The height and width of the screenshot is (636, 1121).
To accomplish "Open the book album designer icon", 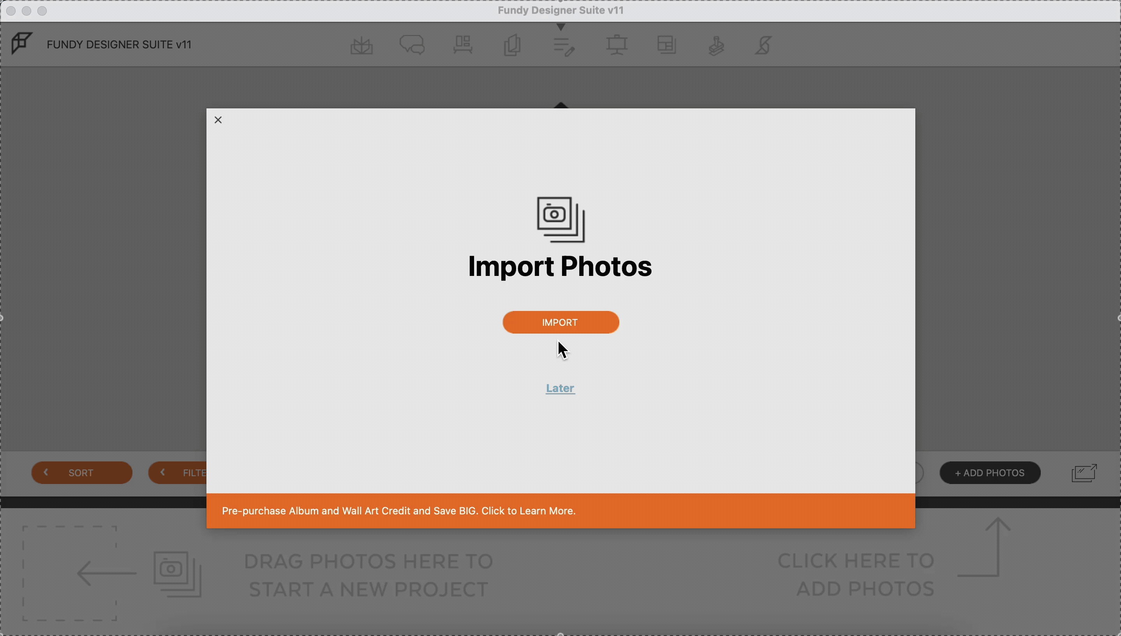I will point(361,46).
